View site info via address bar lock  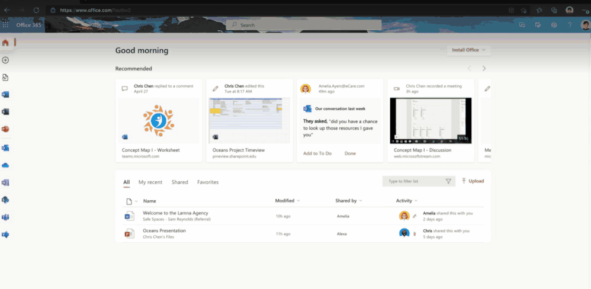tap(53, 10)
